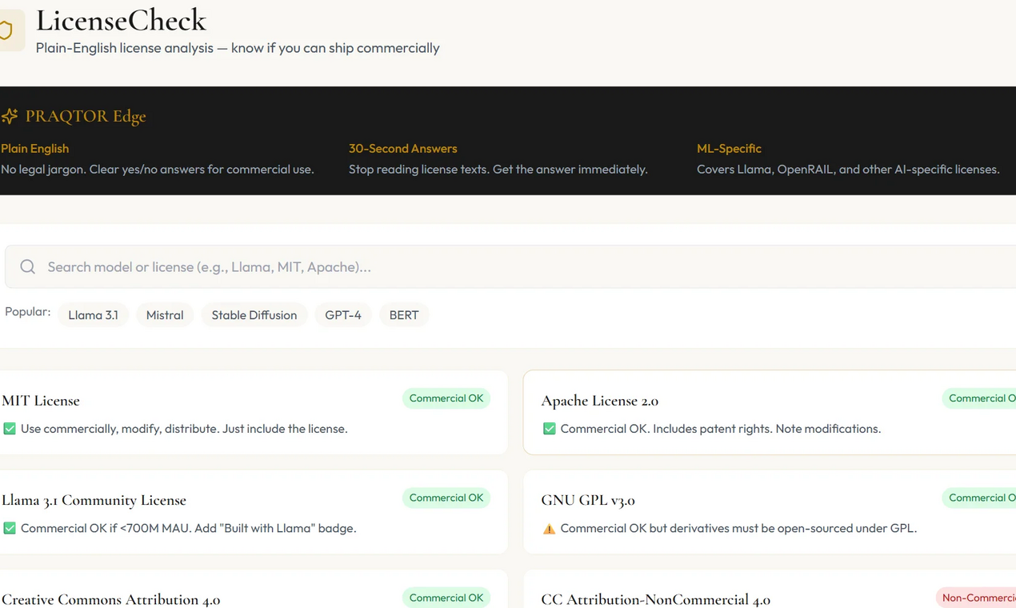
Task: Click the Plain English feature heading
Action: coord(34,148)
